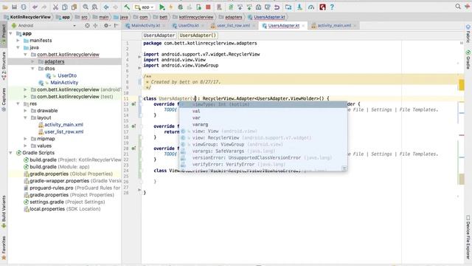
Task: Select user_list_row.xml in project tree
Action: click(64, 132)
